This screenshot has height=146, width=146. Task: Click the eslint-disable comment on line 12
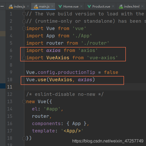[x=65, y=94]
